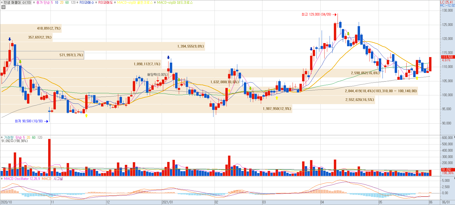Select the green 60-day price average label
The image size is (455, 205).
click(x=67, y=2)
